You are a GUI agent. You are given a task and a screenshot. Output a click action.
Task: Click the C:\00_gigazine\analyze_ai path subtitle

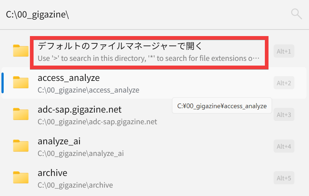coord(81,153)
